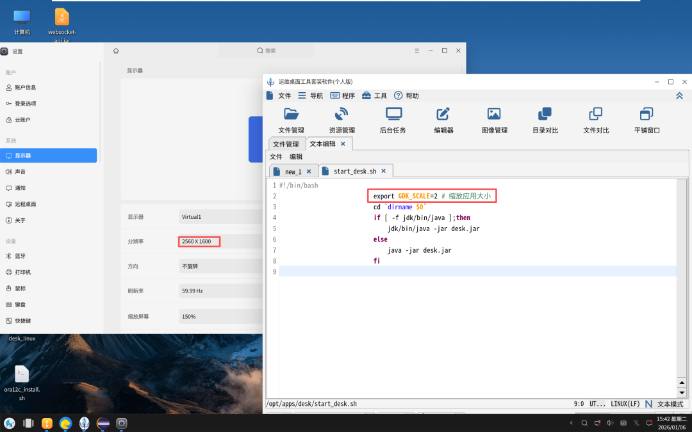The image size is (692, 432).
Task: Open the editor's 文件 submenu
Action: click(x=276, y=157)
